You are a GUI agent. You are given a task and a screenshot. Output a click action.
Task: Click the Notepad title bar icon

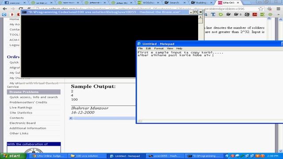(x=139, y=44)
